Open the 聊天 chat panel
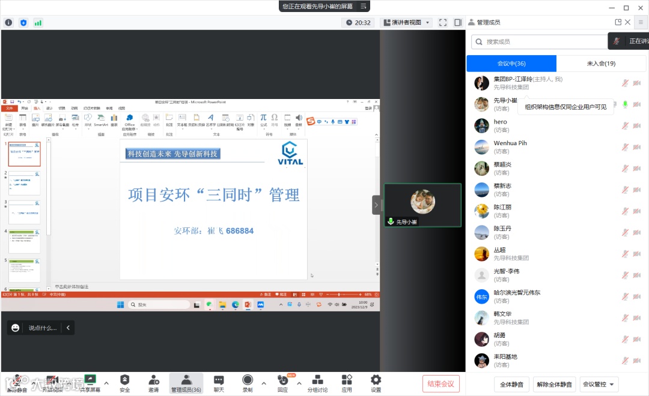649x396 pixels. 219,383
